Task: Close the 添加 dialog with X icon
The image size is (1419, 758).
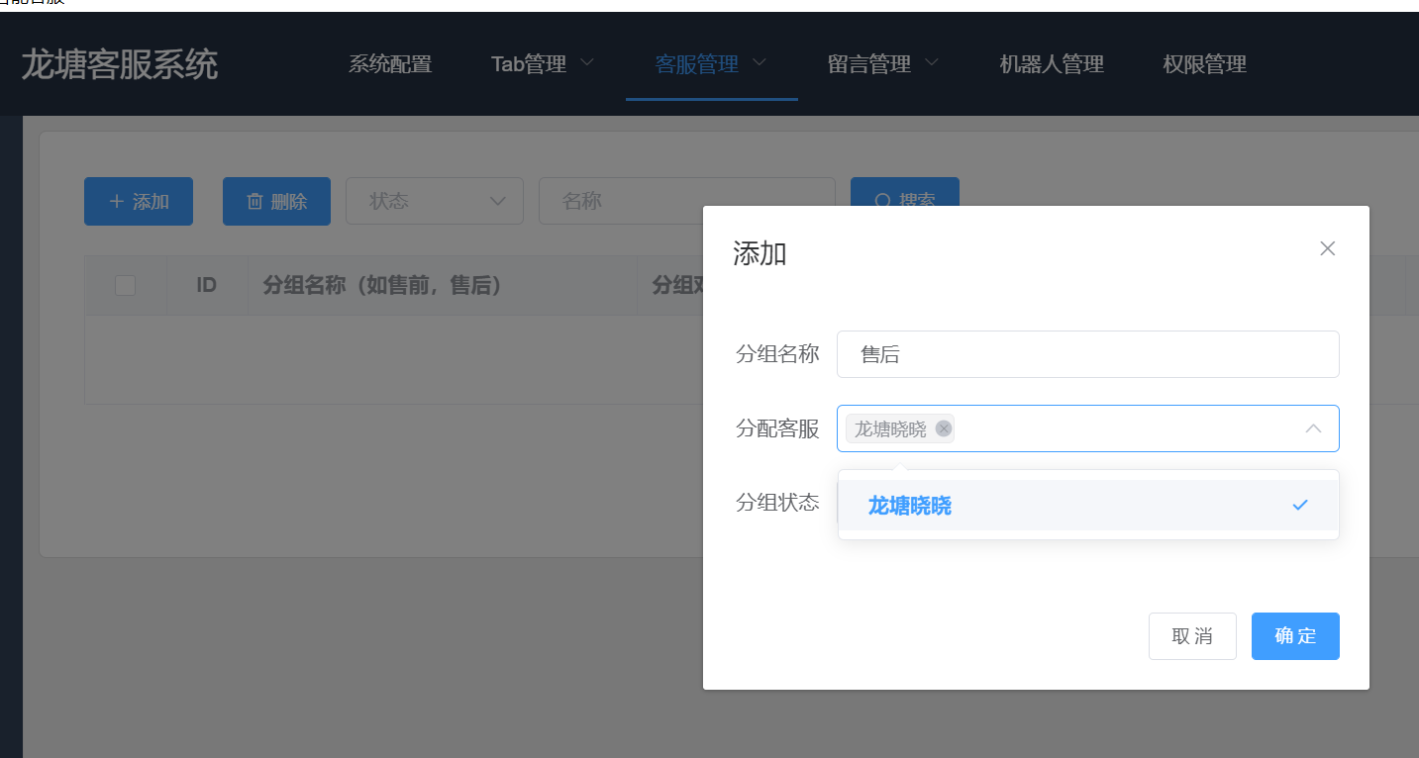Action: tap(1328, 248)
